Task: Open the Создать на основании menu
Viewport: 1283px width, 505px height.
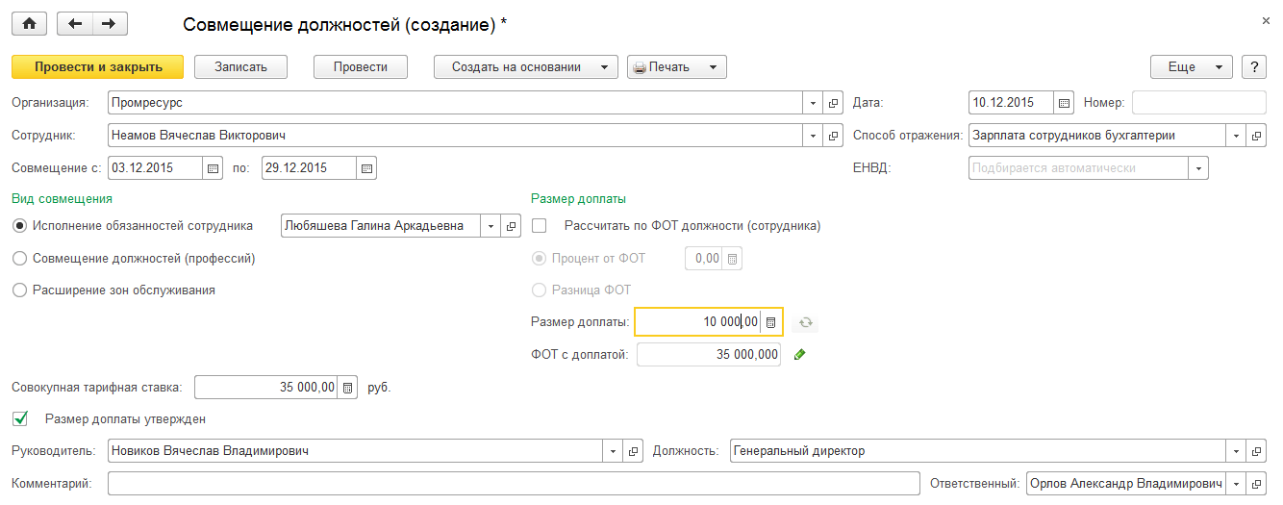Action: point(525,67)
